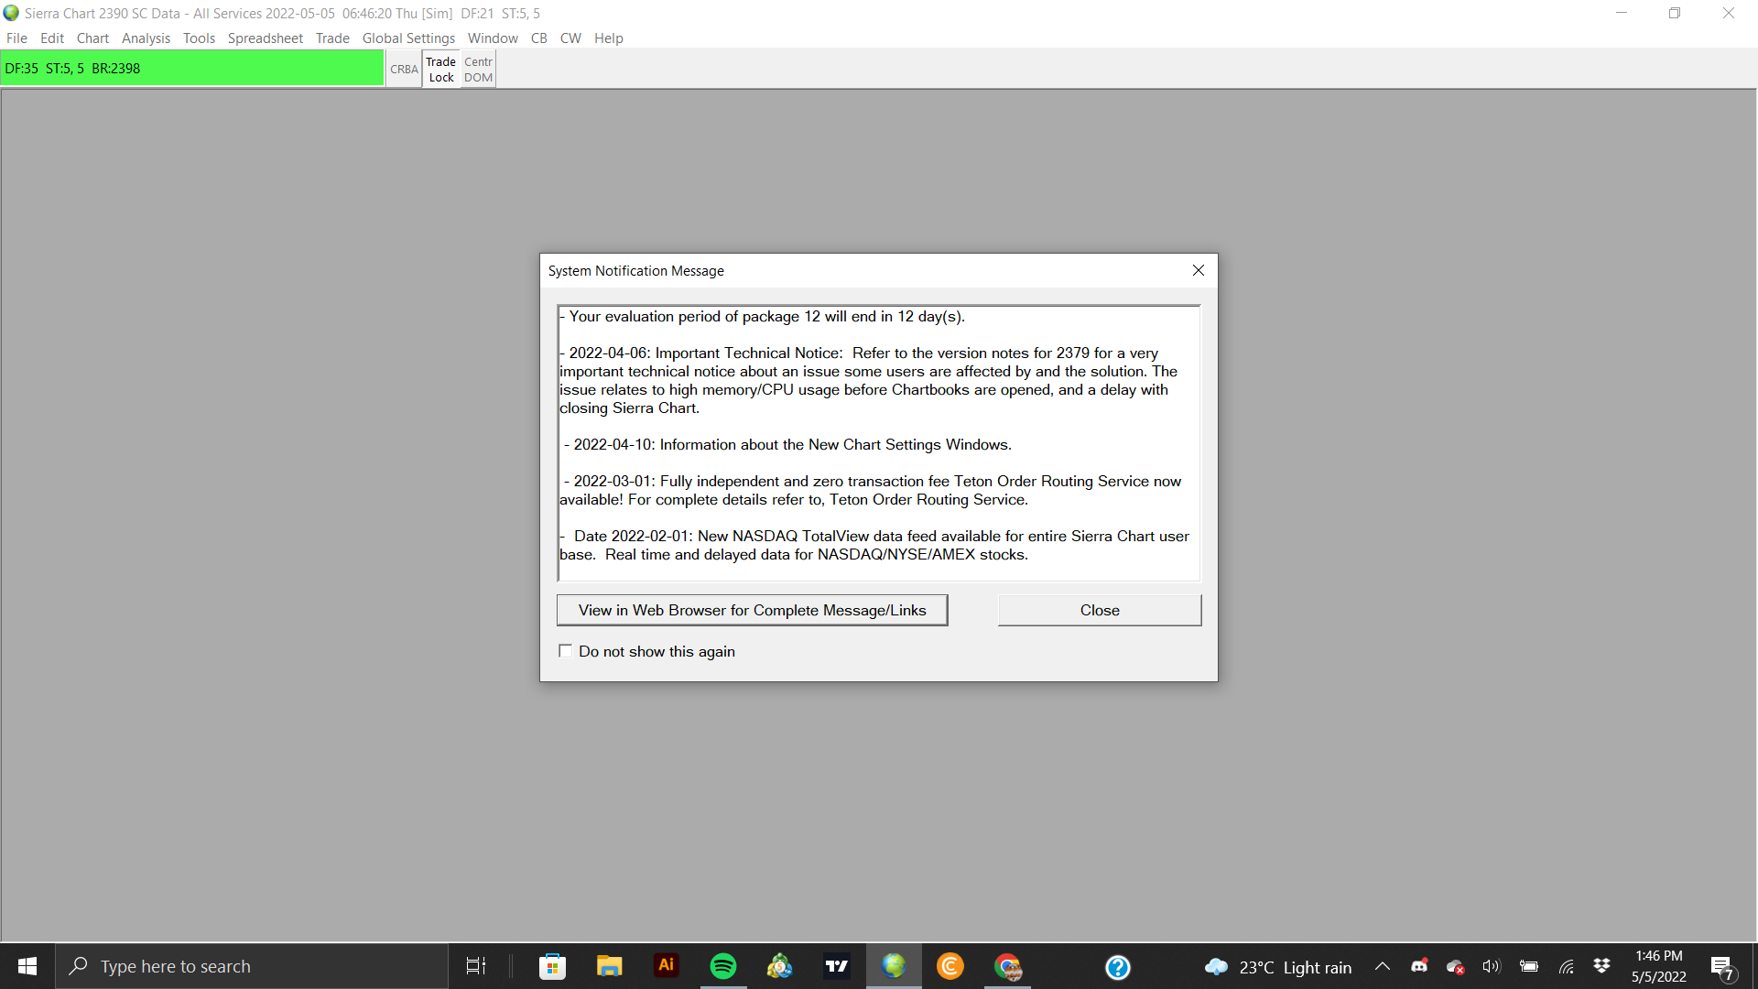Open Spotify from the taskbar

[723, 966]
